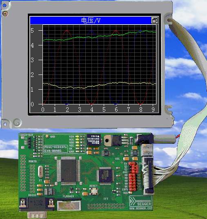The height and width of the screenshot is (219, 207).
Task: Click the PORTS label on the board
Action: tap(33, 161)
